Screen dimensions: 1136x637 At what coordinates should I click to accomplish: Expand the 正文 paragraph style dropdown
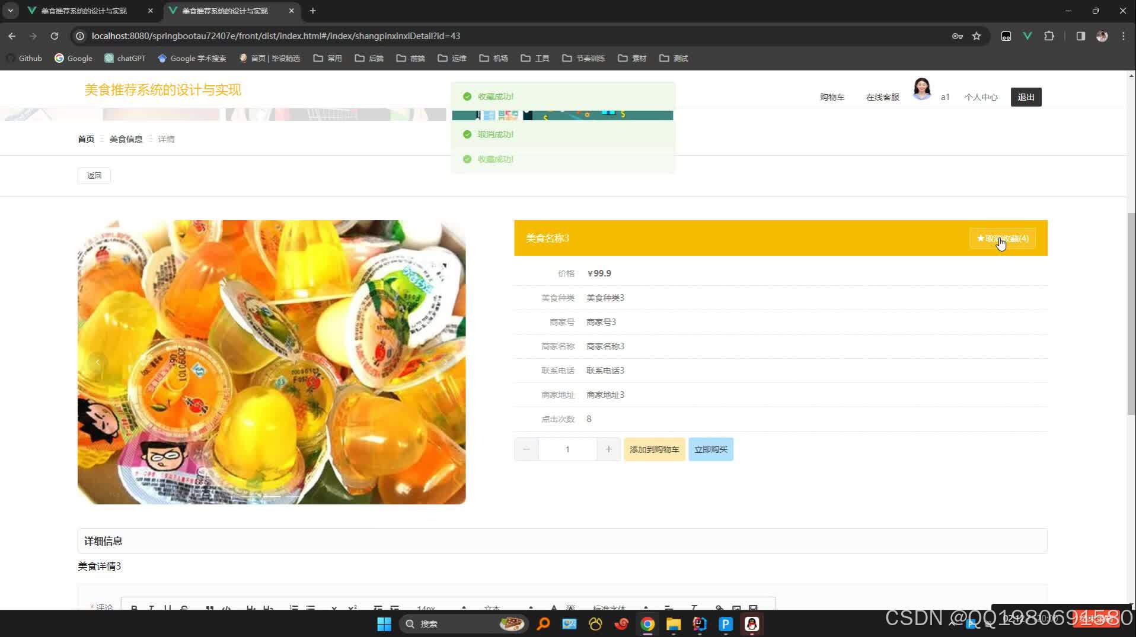493,609
